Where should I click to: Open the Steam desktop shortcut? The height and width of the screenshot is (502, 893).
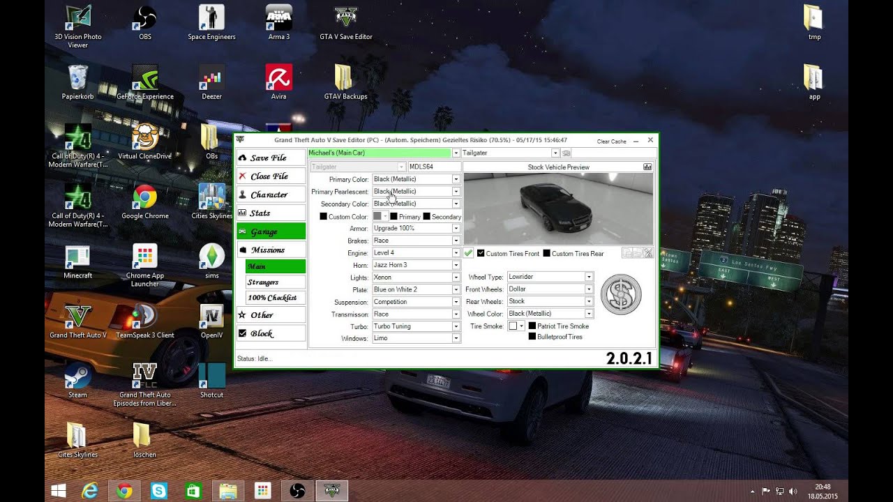[78, 381]
